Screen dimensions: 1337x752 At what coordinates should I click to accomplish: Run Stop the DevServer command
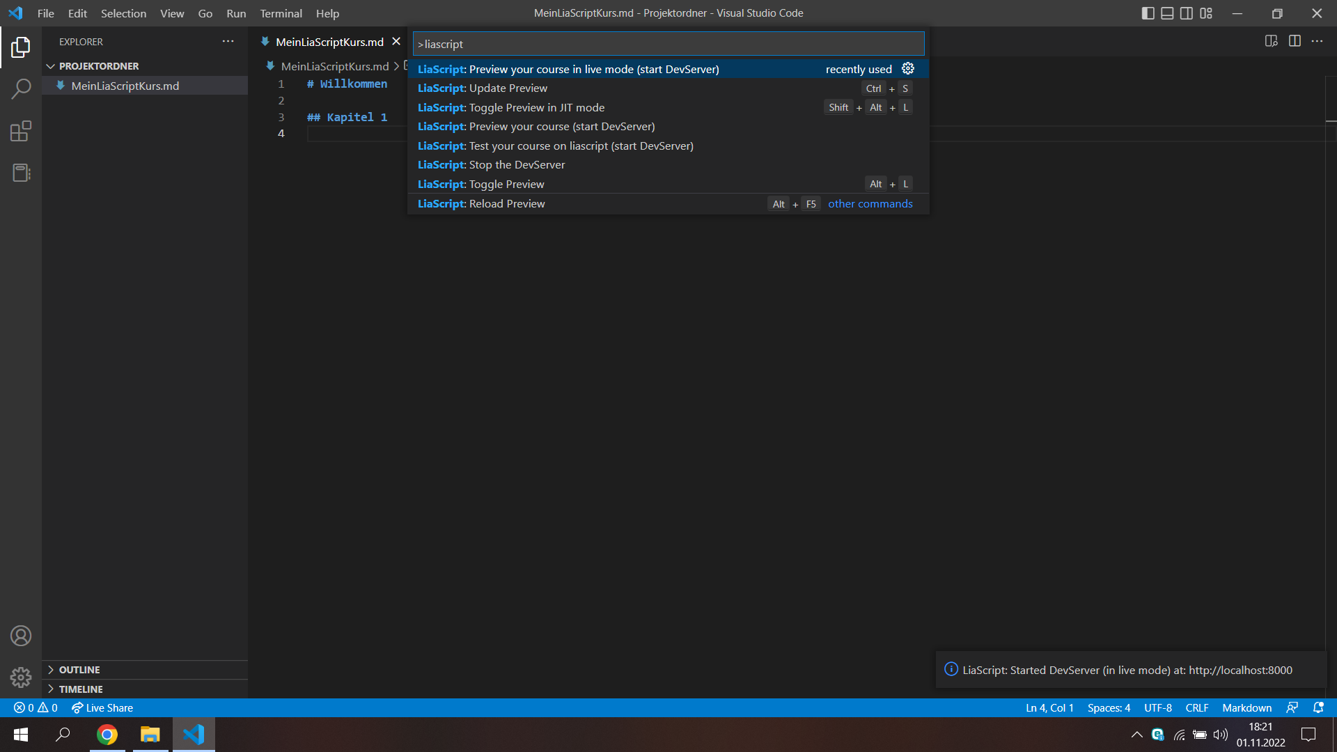(x=668, y=165)
